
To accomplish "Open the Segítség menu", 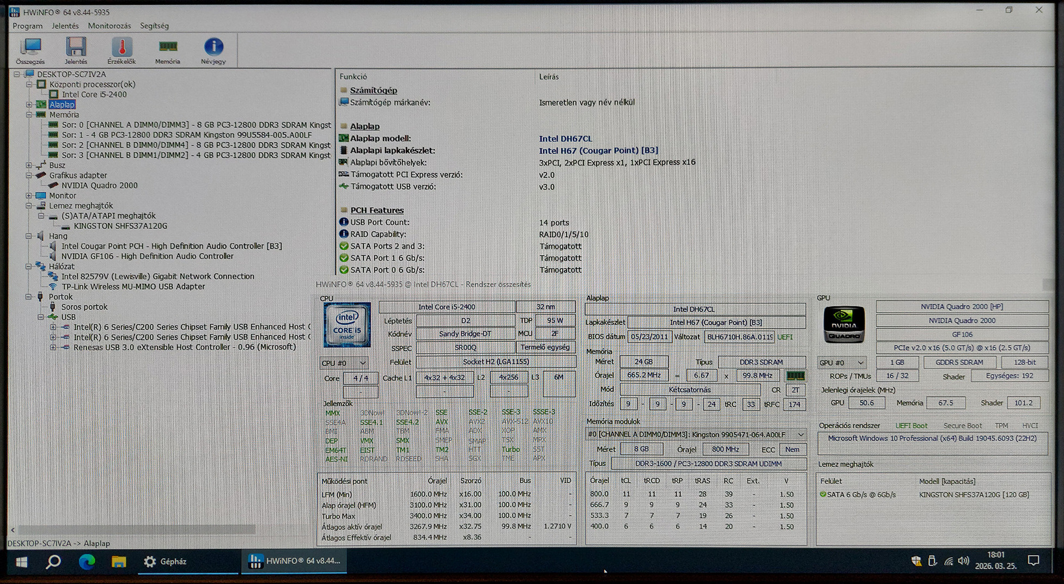I will click(154, 26).
